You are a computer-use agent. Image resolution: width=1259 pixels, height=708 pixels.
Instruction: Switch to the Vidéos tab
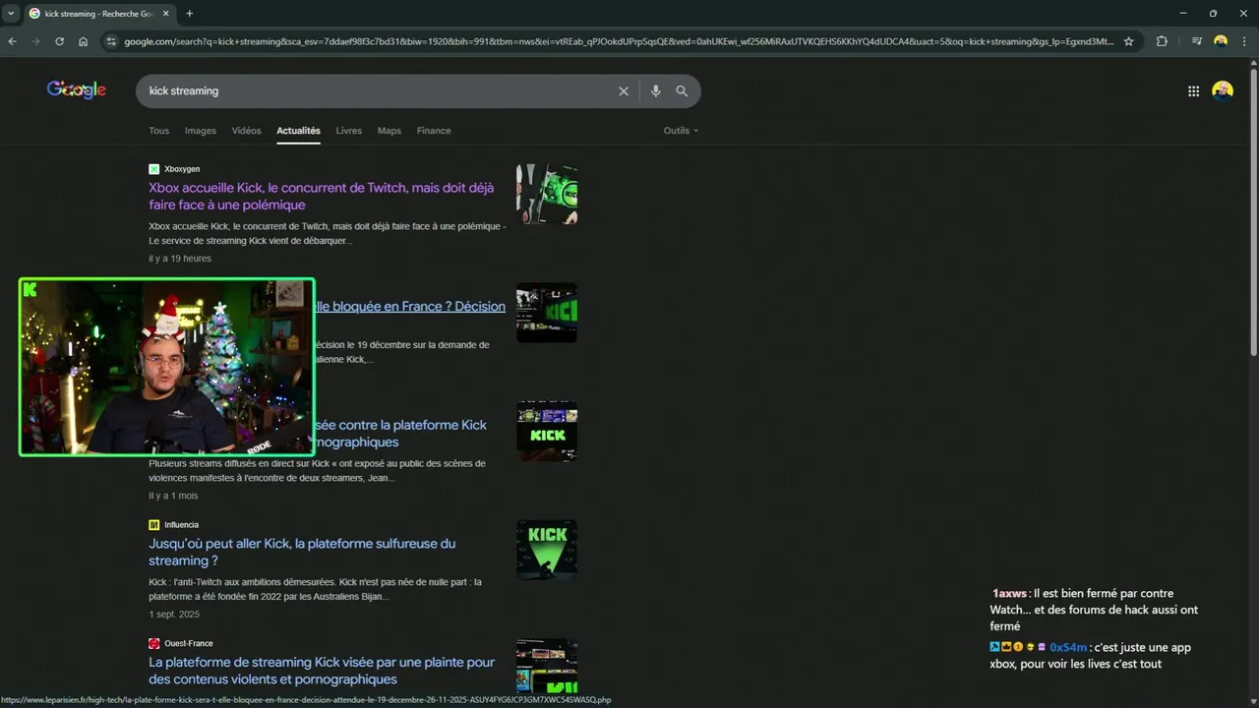click(x=247, y=131)
